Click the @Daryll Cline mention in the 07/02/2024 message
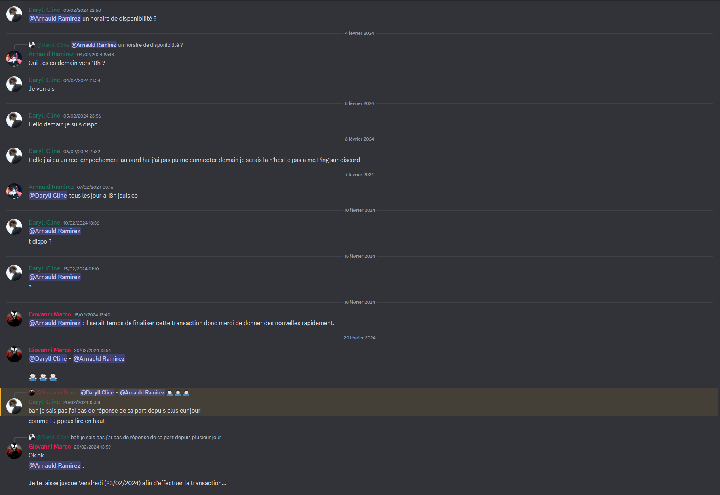This screenshot has height=495, width=720. pyautogui.click(x=48, y=196)
